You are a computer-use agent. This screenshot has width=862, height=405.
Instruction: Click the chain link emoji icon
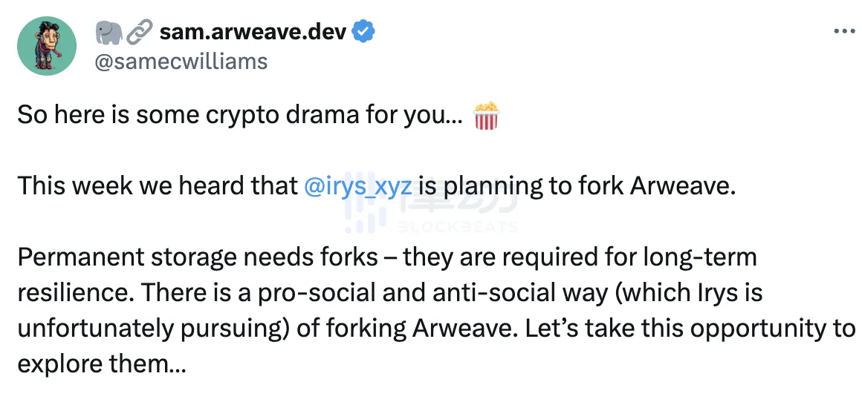[x=138, y=32]
